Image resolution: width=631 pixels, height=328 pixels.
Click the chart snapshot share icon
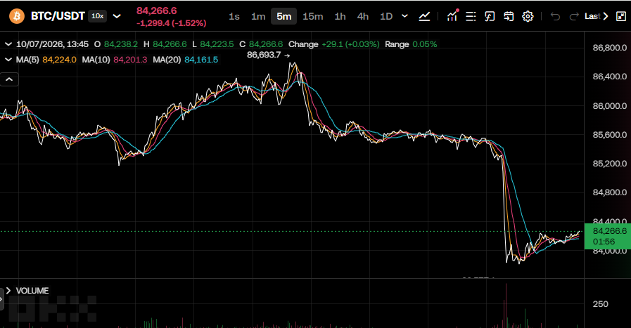coord(490,16)
